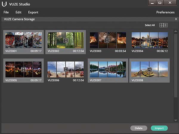Click the film icon on VUZE006
Screen dimensions: 179x134
pos(66,70)
